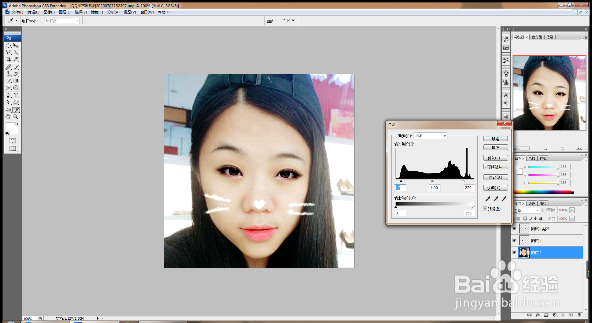Select the Gradient tool
The image size is (592, 323).
coord(16,81)
